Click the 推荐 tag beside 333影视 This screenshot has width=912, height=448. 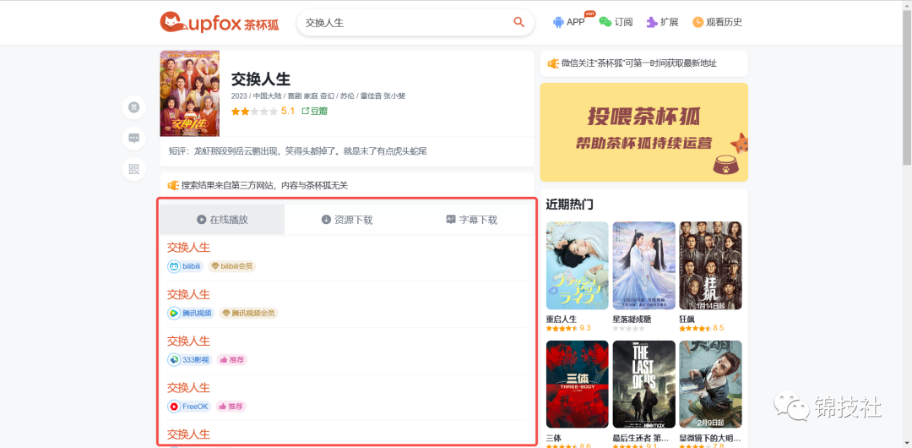231,359
